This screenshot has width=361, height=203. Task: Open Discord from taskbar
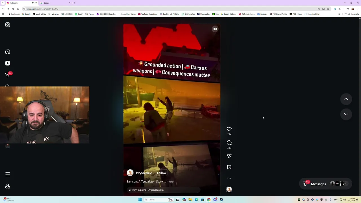pyautogui.click(x=215, y=200)
